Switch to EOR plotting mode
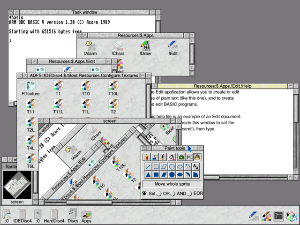This screenshot has width=300, height=225. pos(189,194)
